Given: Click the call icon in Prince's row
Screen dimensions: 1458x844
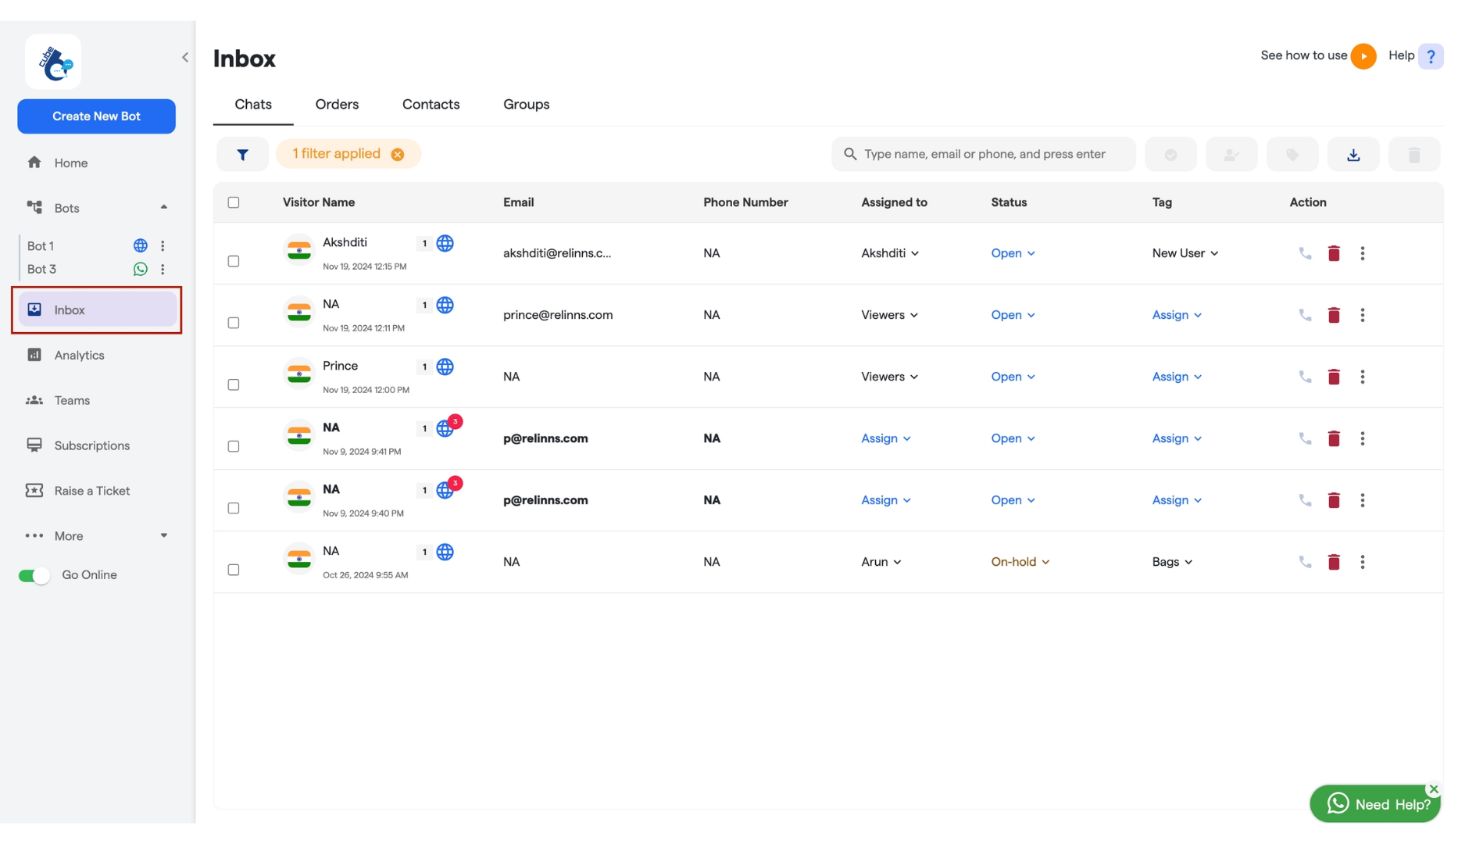Looking at the screenshot, I should tap(1305, 377).
